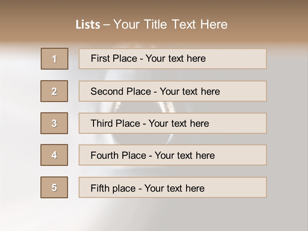Click the bold word "Lists" in the title
Screen dimensions: 308x231
pyautogui.click(x=88, y=25)
